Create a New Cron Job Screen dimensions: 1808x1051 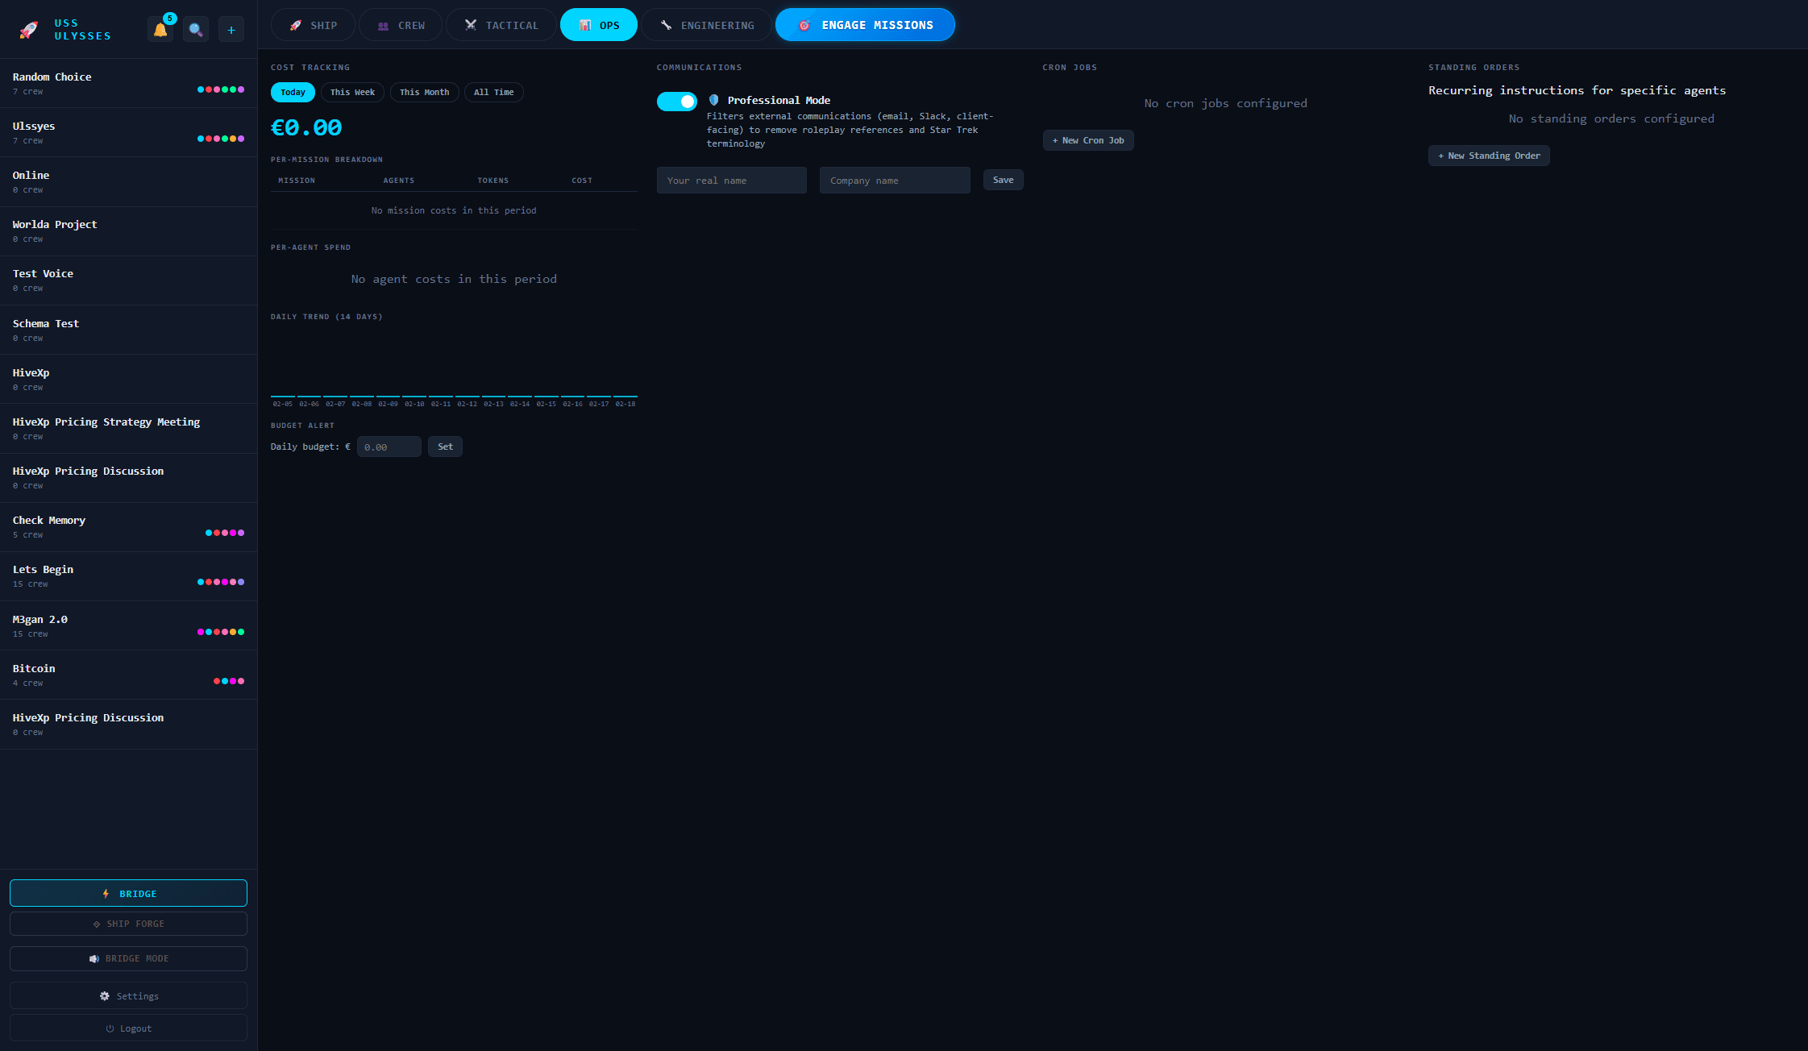click(1088, 139)
